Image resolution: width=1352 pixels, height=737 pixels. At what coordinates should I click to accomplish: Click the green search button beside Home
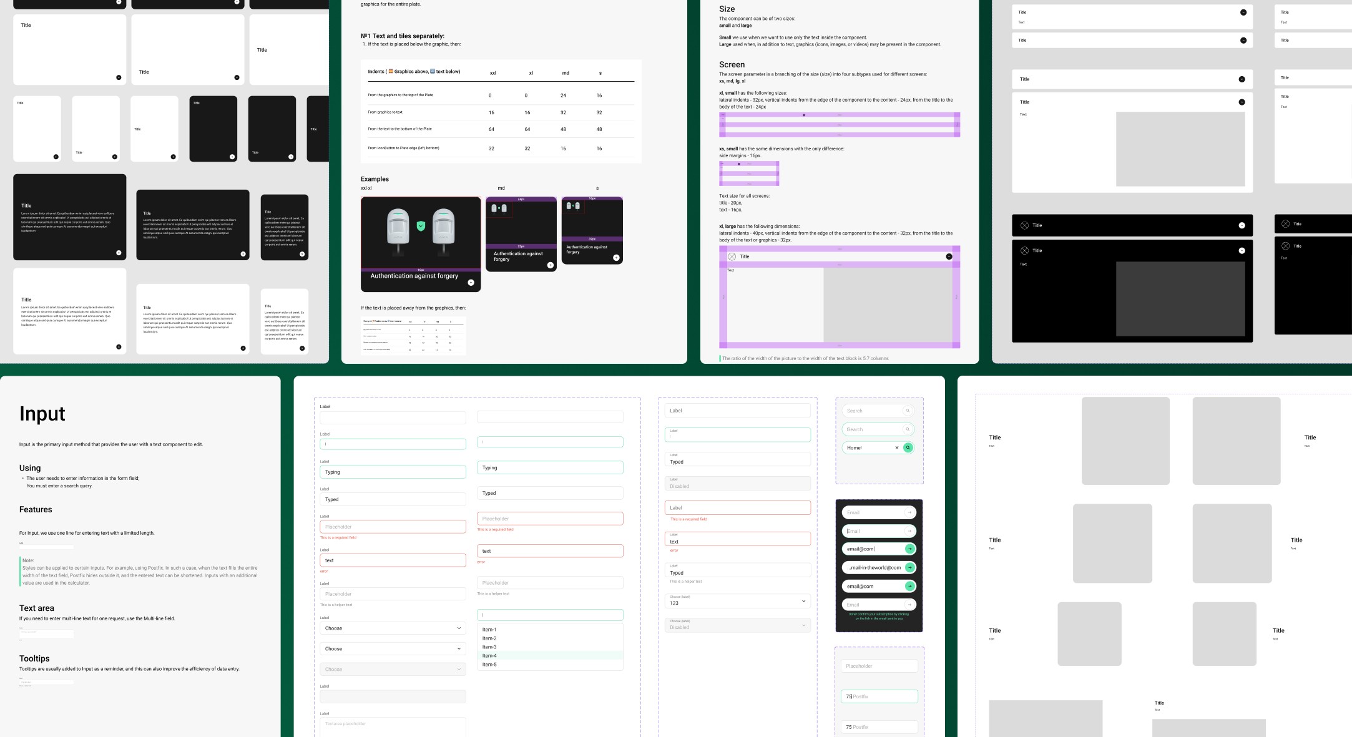click(x=908, y=447)
